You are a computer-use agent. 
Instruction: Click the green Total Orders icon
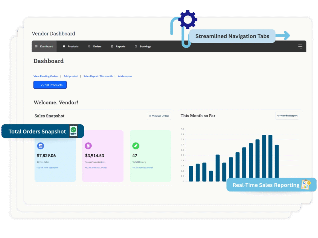(x=136, y=146)
